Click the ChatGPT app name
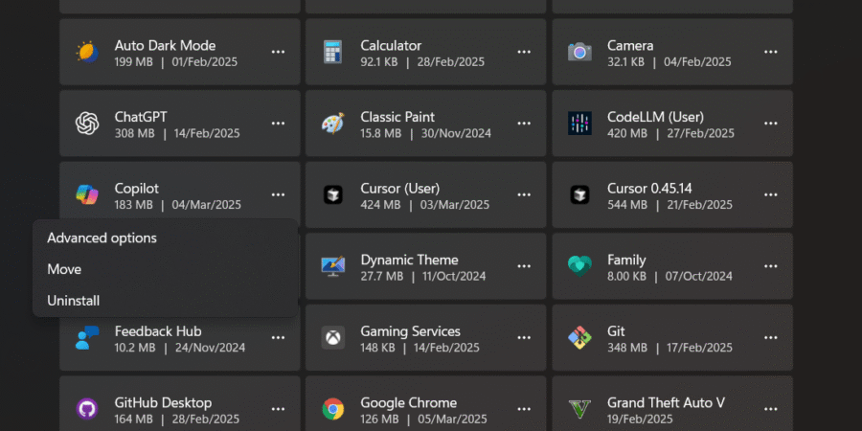The height and width of the screenshot is (431, 862). 141,117
